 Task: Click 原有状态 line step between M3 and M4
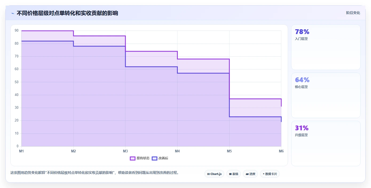pyautogui.click(x=151, y=51)
